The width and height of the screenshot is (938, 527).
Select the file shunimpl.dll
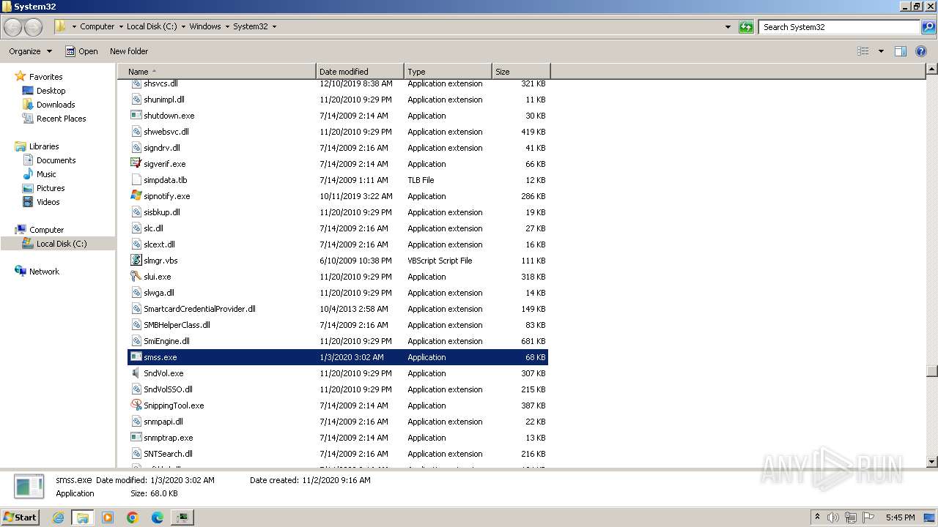tap(163, 100)
